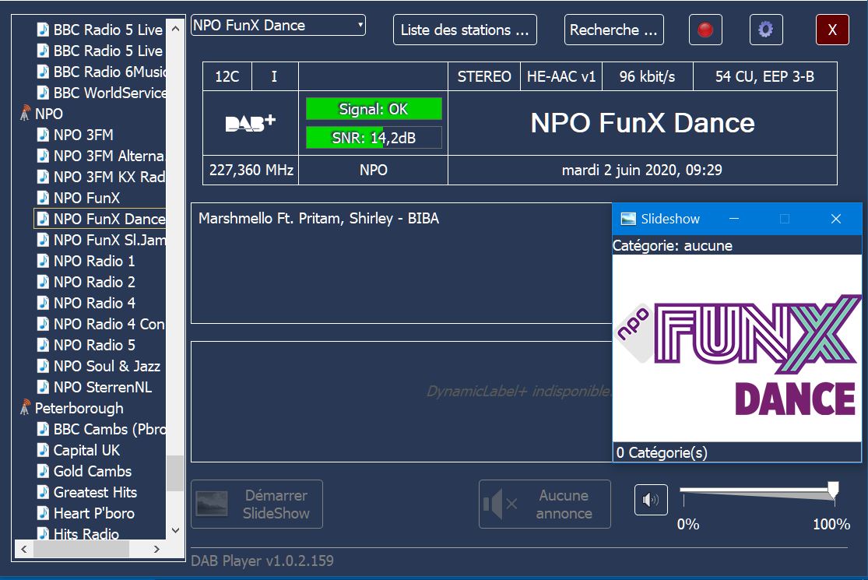Click the vertical scrollbar thumb in station list
The height and width of the screenshot is (580, 868).
click(x=175, y=473)
